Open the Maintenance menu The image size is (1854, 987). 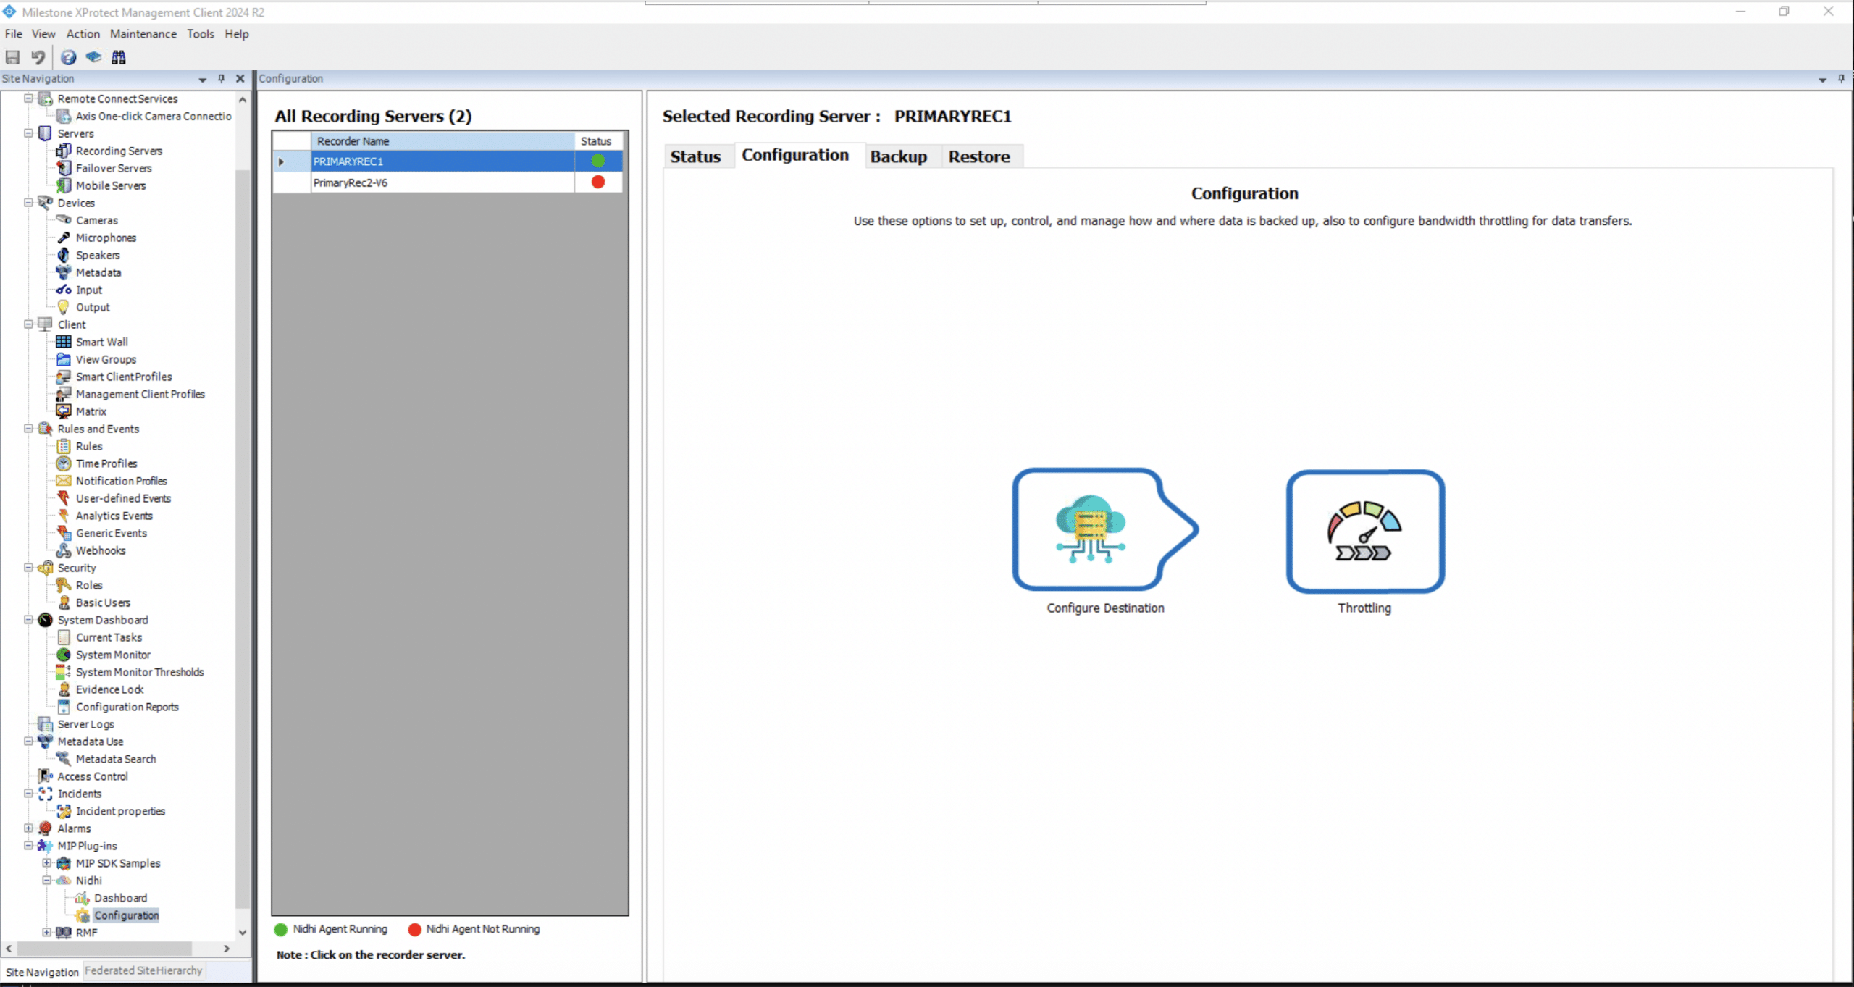[x=143, y=33]
